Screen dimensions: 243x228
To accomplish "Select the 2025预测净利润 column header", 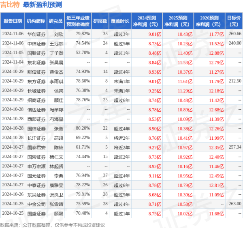I will point(178,21).
